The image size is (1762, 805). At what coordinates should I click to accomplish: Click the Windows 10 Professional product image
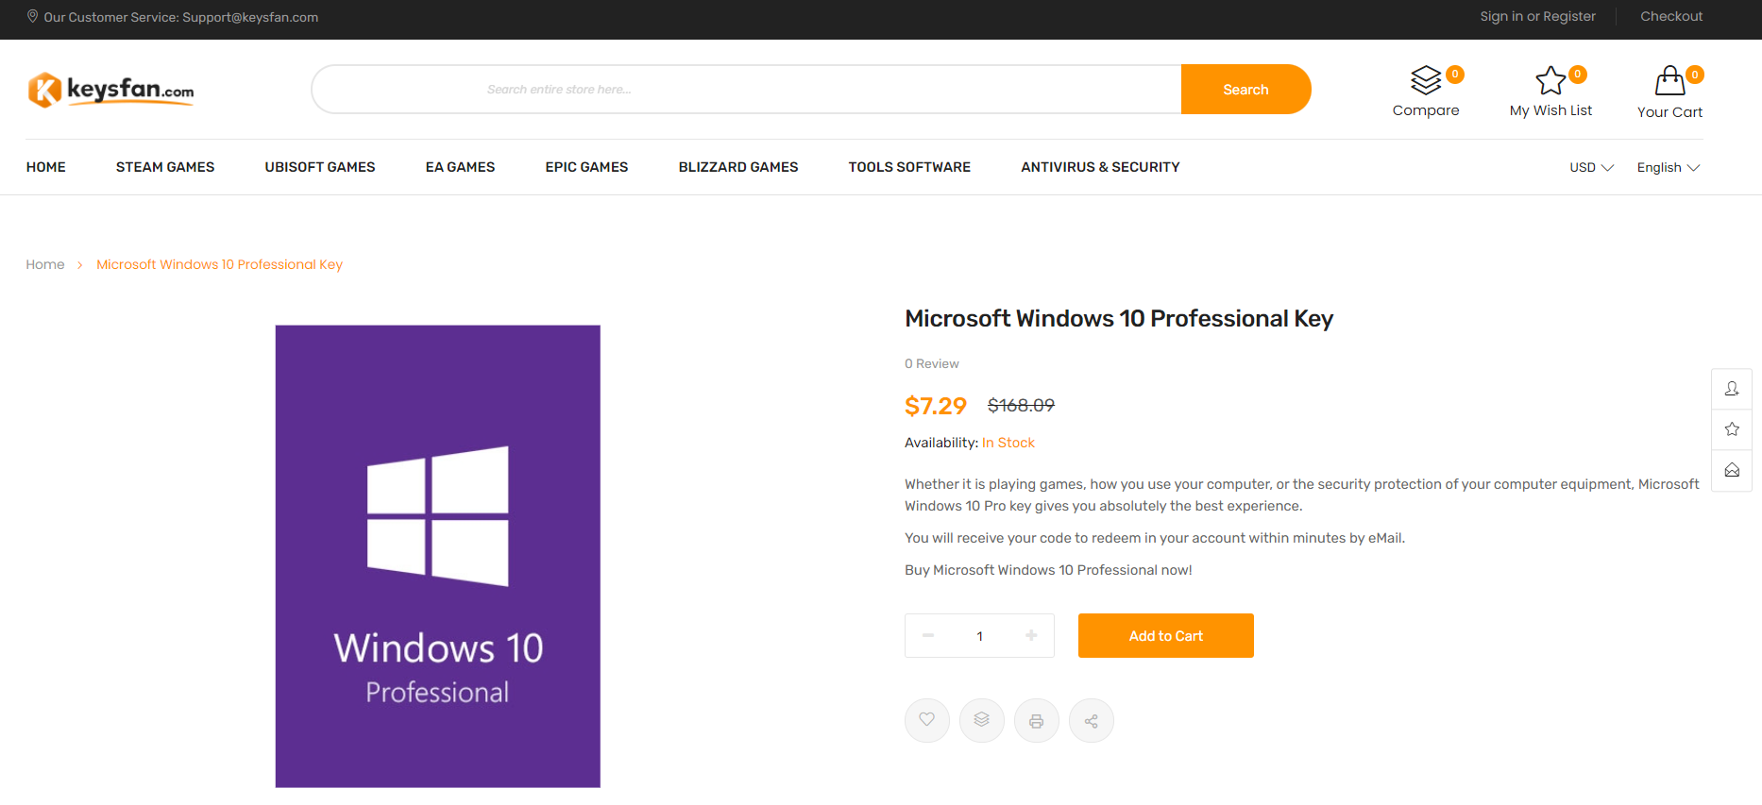(x=437, y=556)
